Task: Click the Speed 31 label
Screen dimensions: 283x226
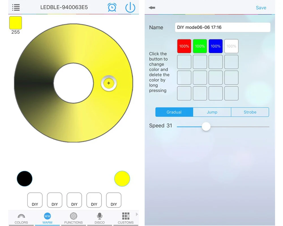Action: [160, 126]
